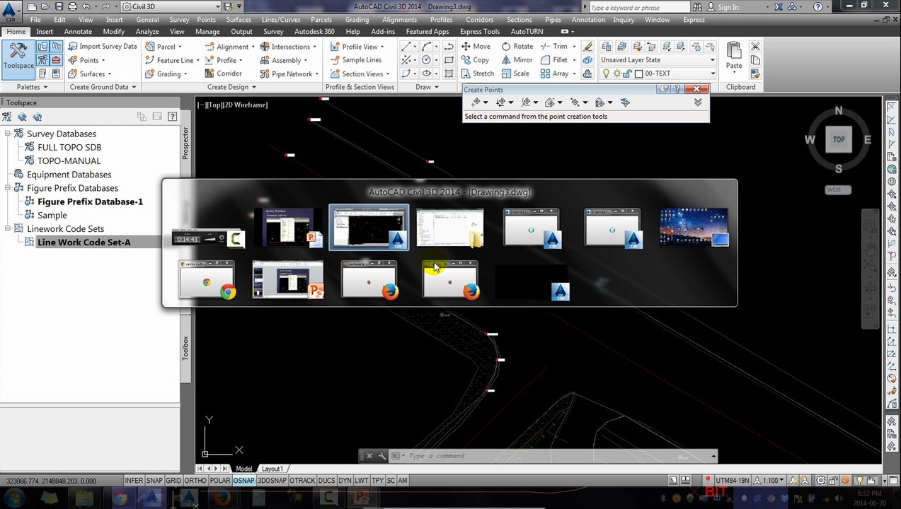Toggle DYN dynamic input in status bar
The width and height of the screenshot is (901, 509).
tap(345, 481)
